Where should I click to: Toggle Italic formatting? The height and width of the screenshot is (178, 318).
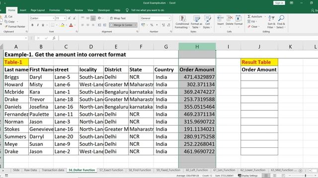click(x=38, y=25)
